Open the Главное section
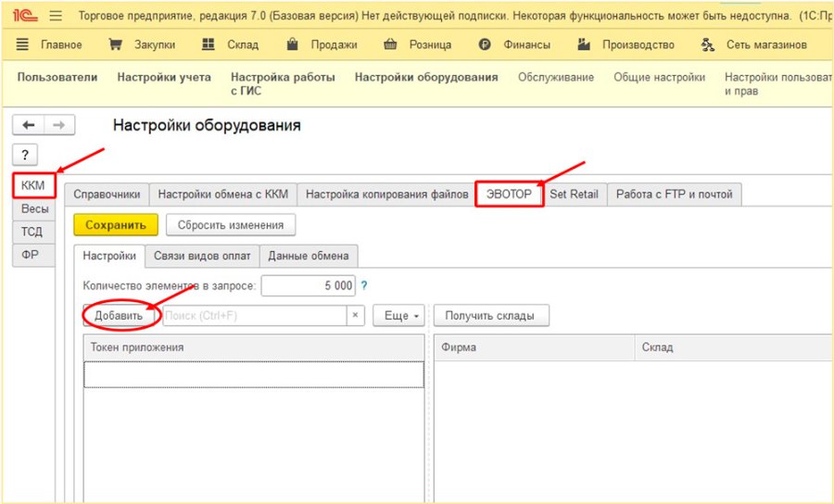This screenshot has height=504, width=834. pyautogui.click(x=49, y=44)
